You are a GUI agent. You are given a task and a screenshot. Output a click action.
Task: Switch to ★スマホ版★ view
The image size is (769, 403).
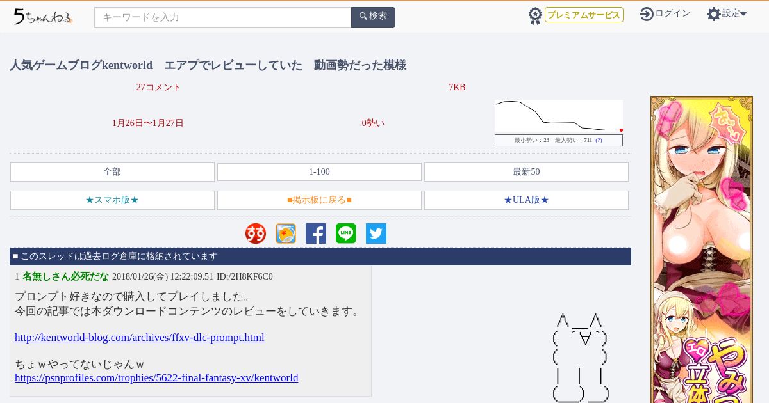point(112,200)
